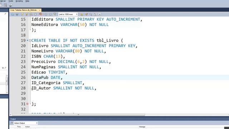Roll back the transaction icon
Viewport: 229px width, 129px height.
point(50,14)
